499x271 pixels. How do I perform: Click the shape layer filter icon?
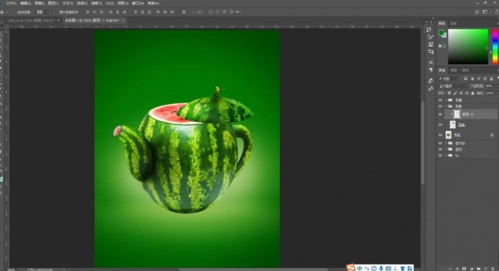point(485,79)
